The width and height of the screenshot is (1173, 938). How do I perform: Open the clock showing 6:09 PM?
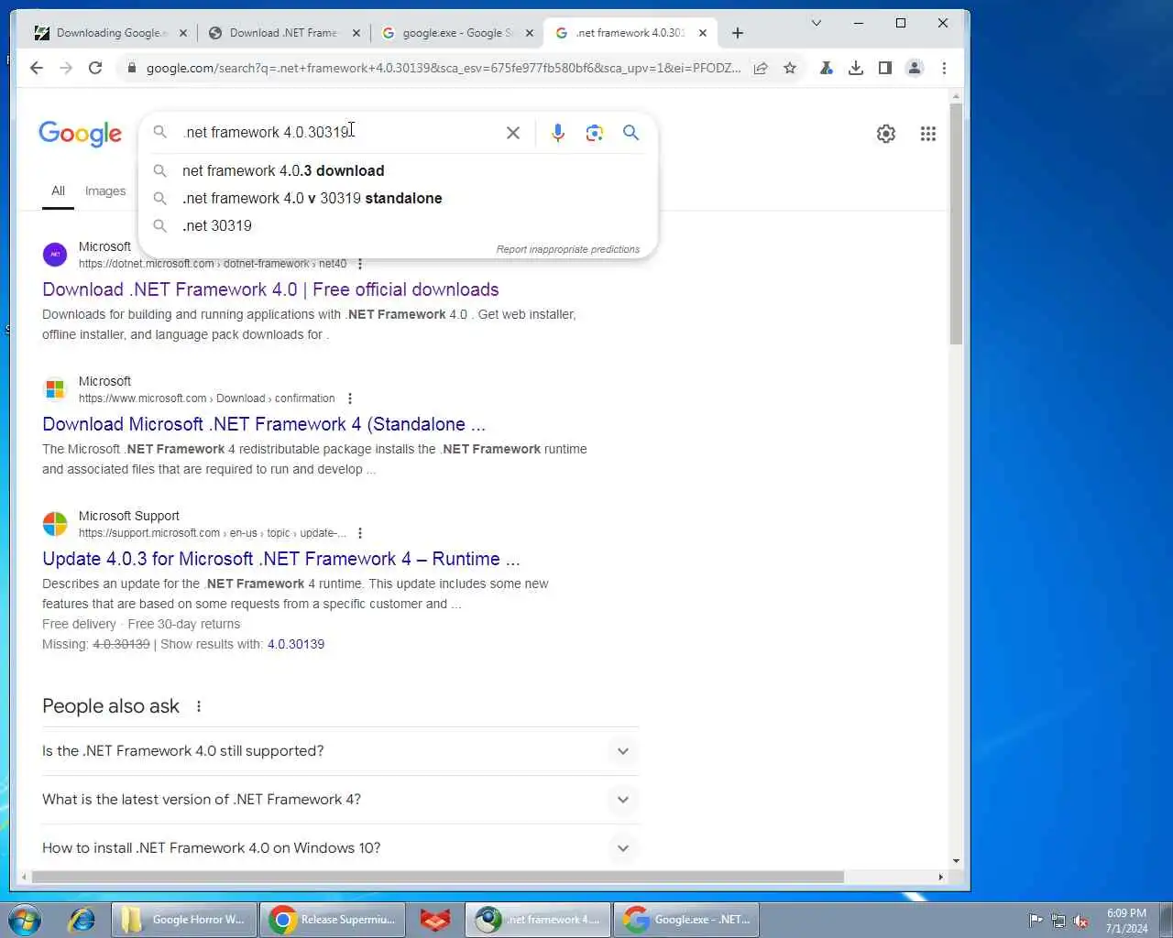[x=1126, y=921]
